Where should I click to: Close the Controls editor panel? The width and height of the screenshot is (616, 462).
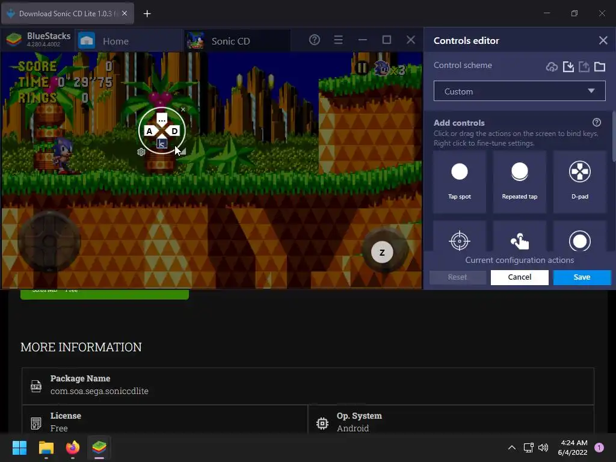603,40
